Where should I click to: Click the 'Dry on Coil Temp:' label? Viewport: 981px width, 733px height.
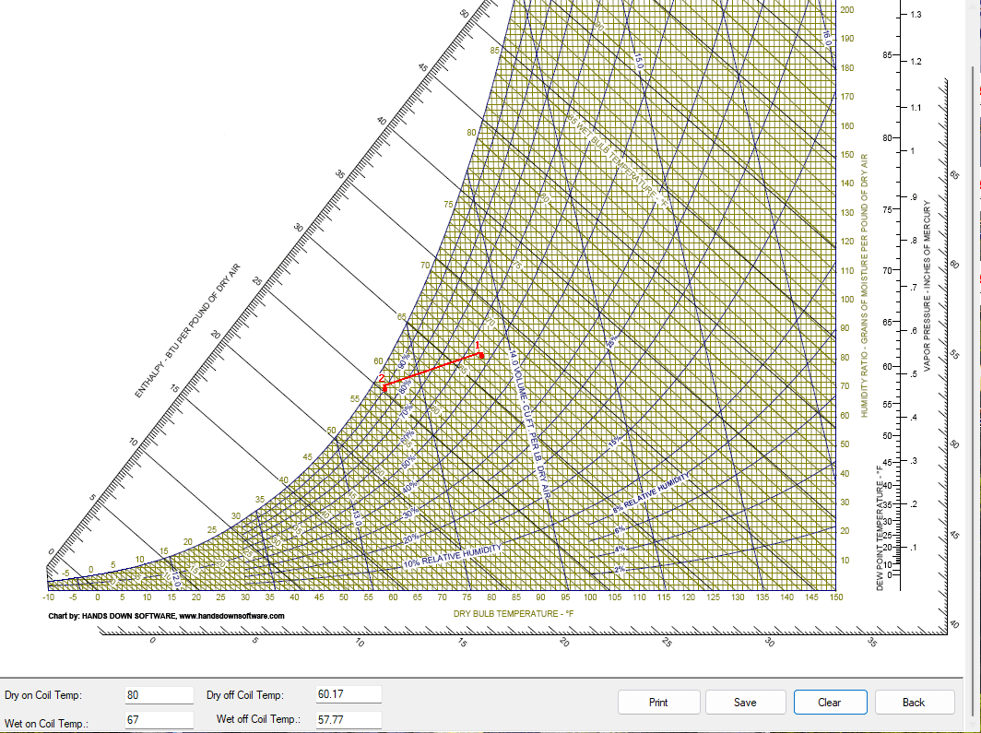click(43, 695)
